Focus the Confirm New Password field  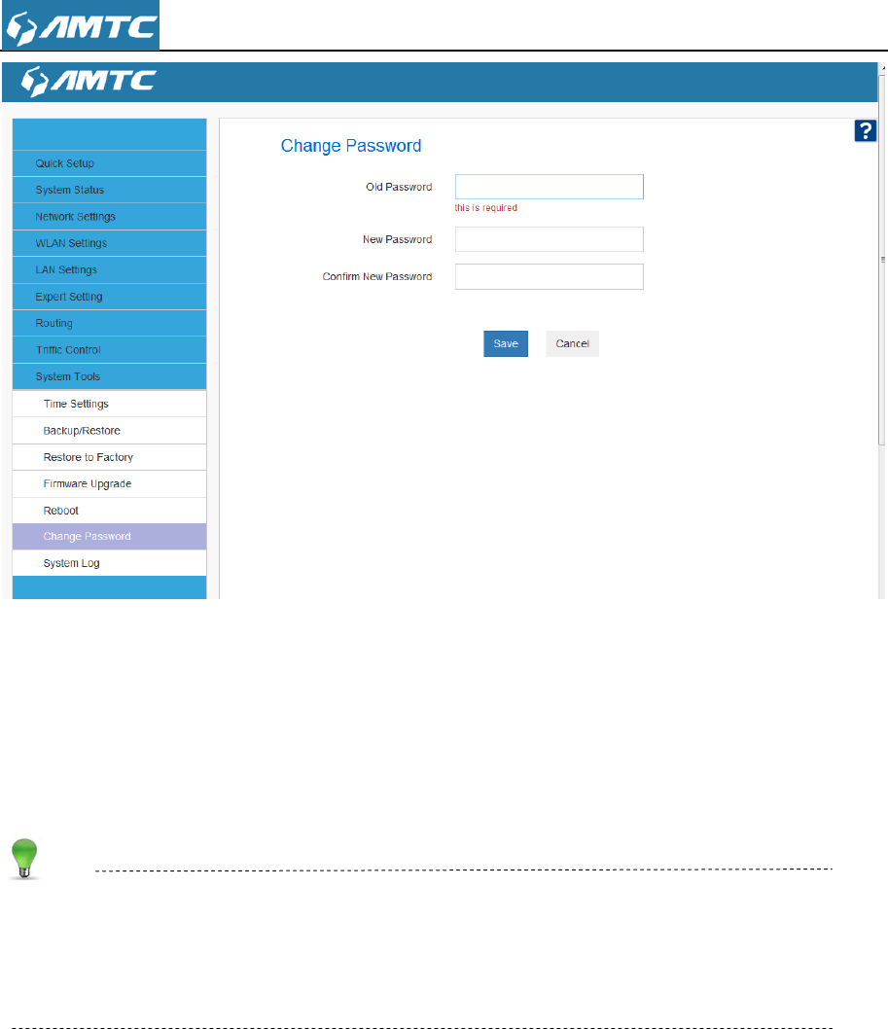[x=550, y=277]
